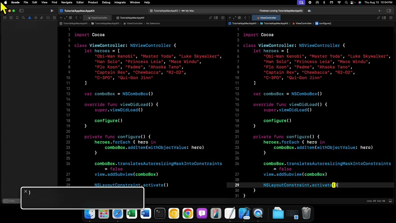Open the source control navigator icon

(x=11, y=18)
